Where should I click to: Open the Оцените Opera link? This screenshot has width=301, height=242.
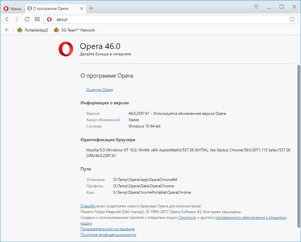(x=100, y=90)
